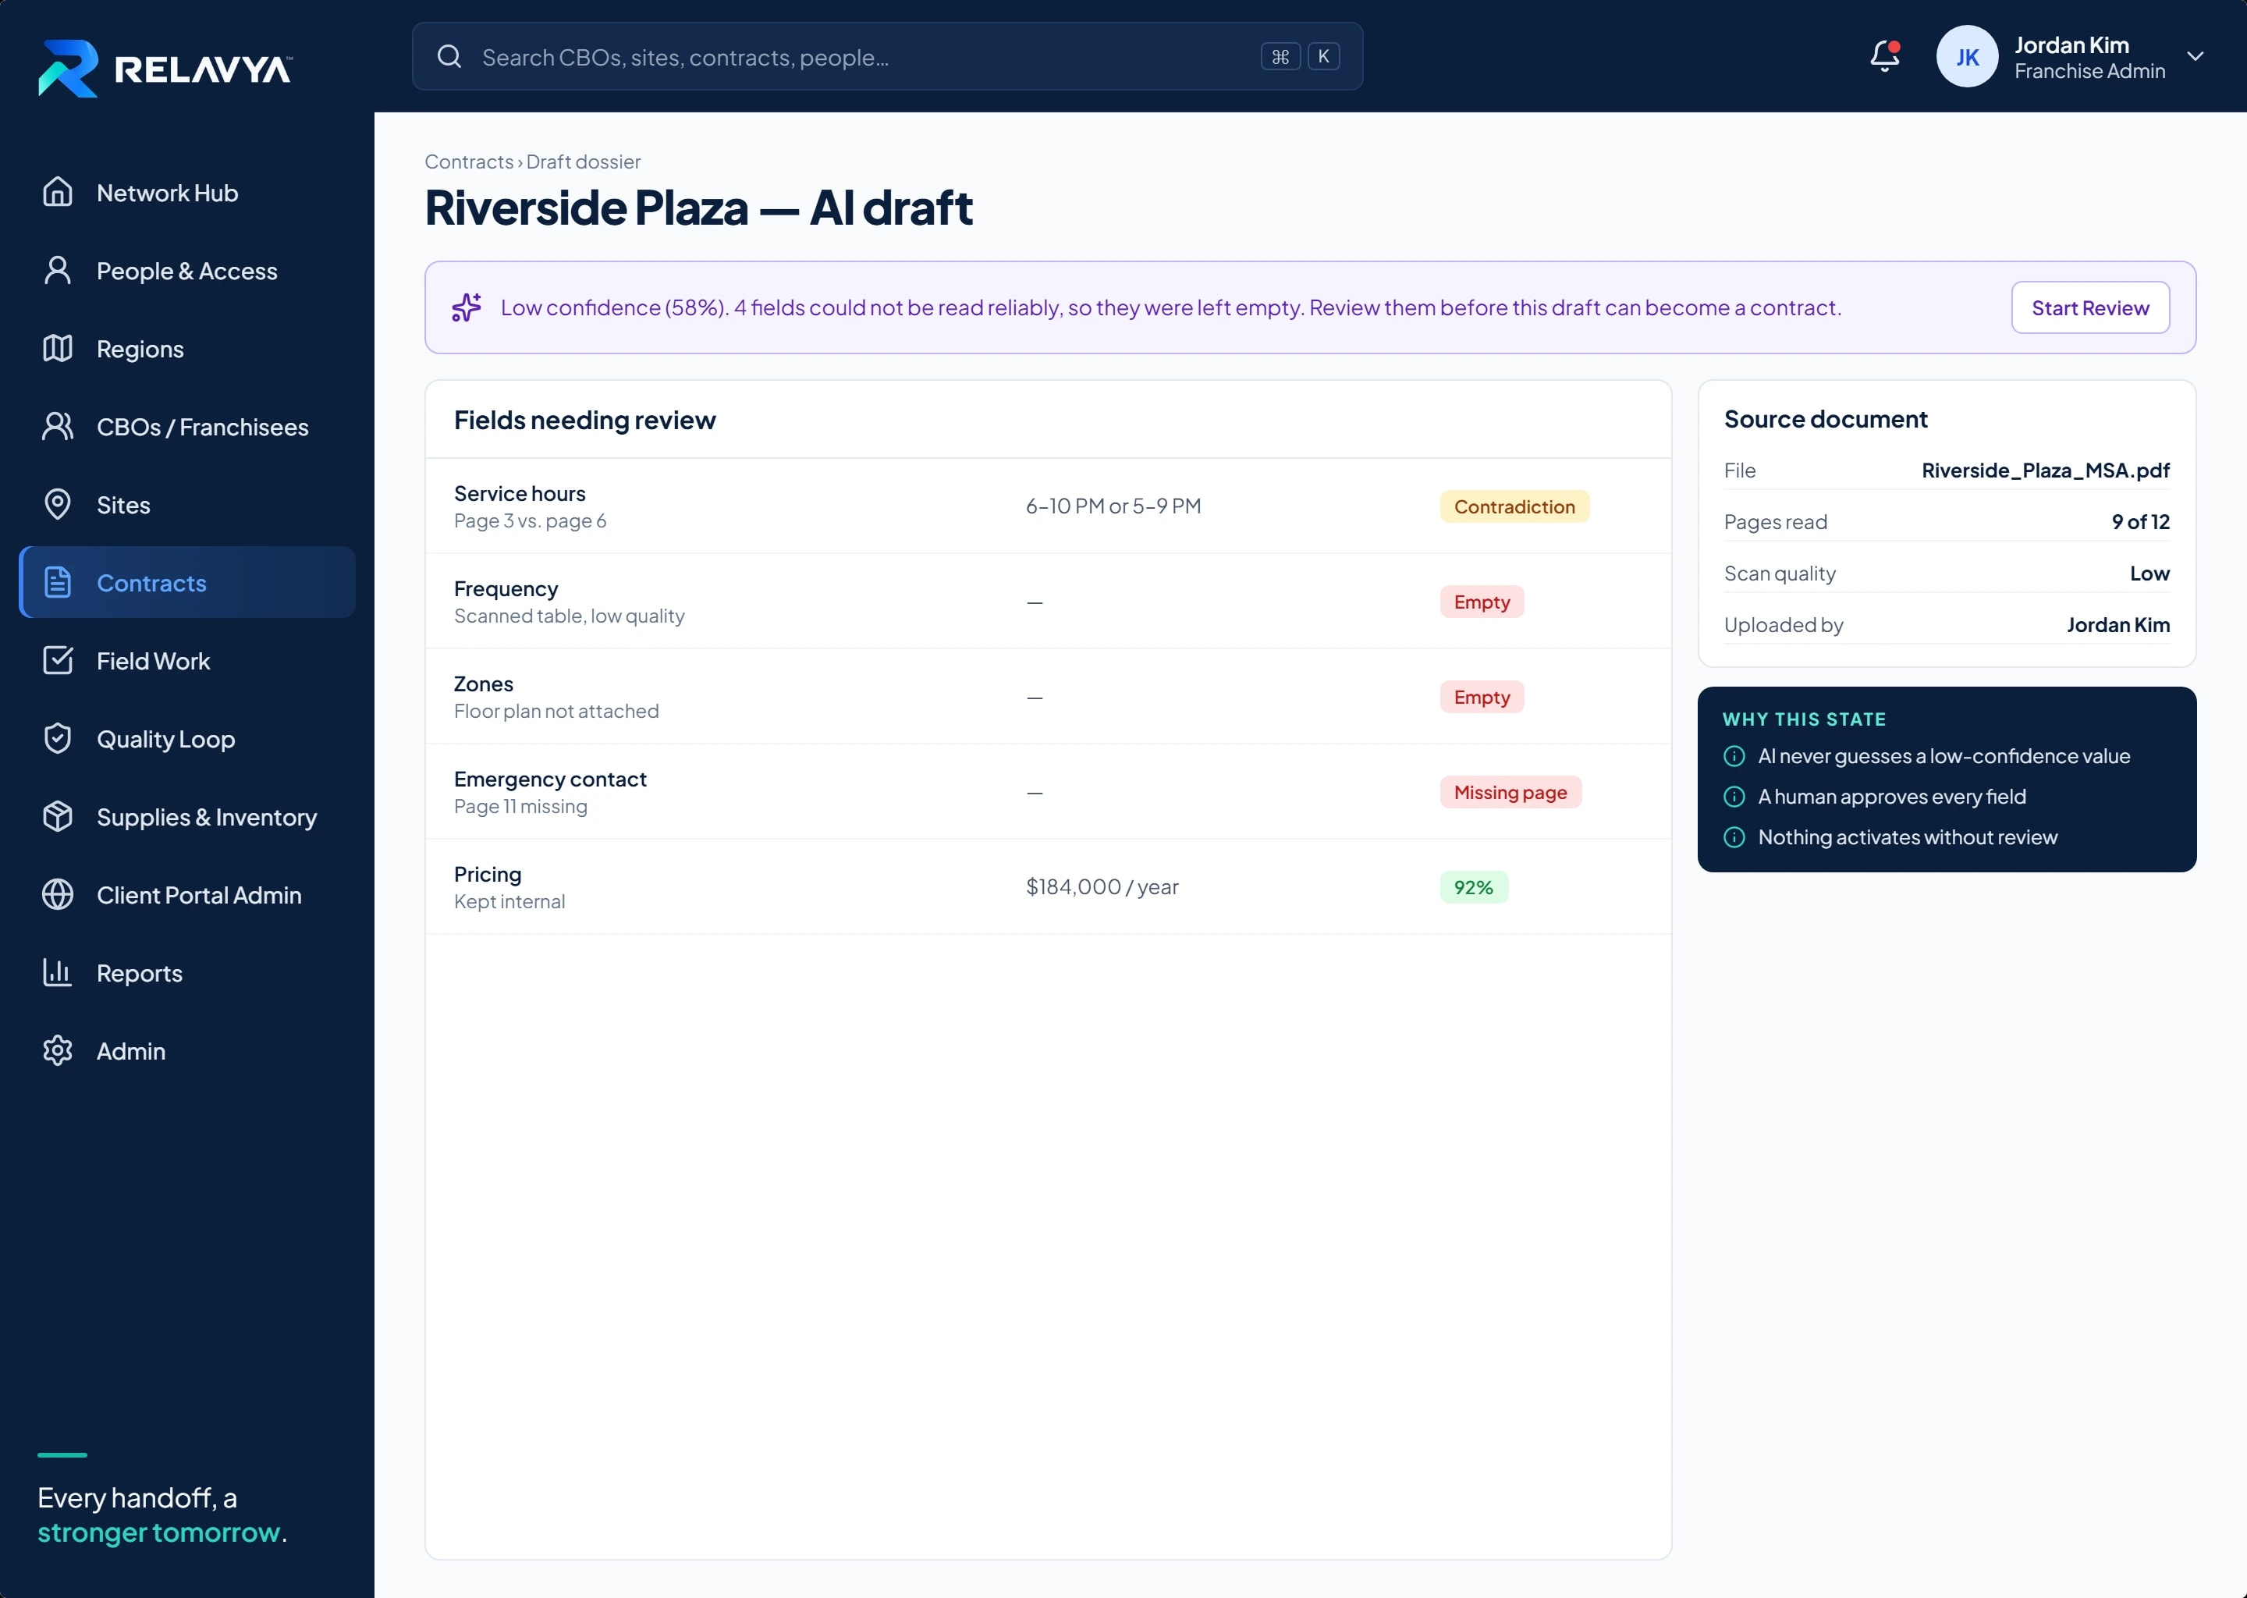
Task: Click the Network Hub home icon
Action: [58, 192]
